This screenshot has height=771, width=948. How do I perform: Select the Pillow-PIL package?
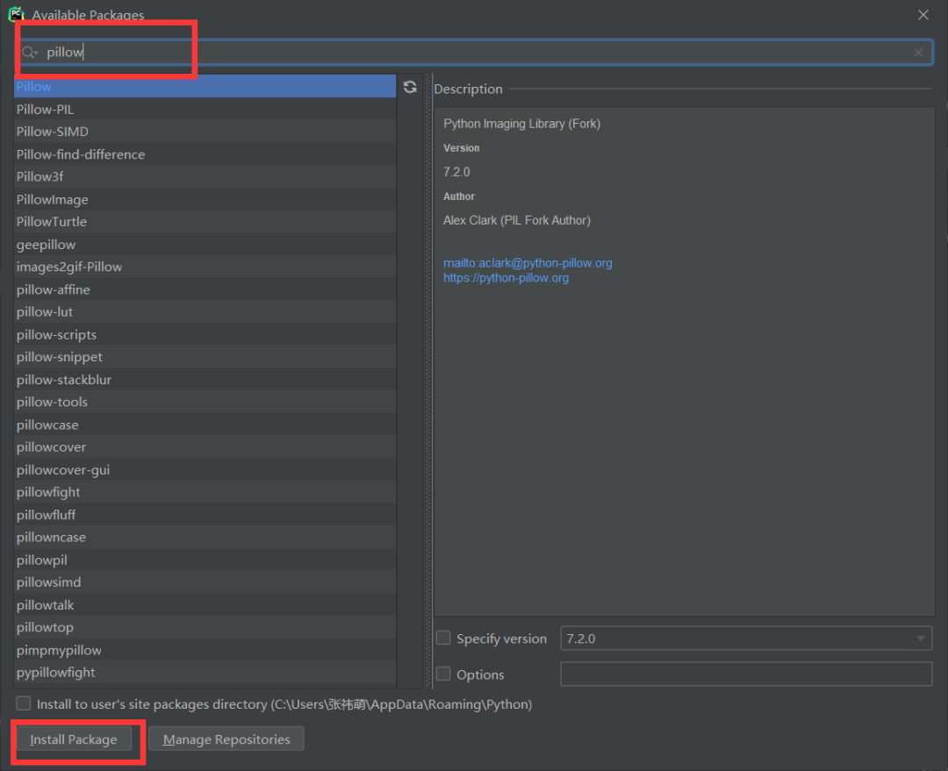205,110
